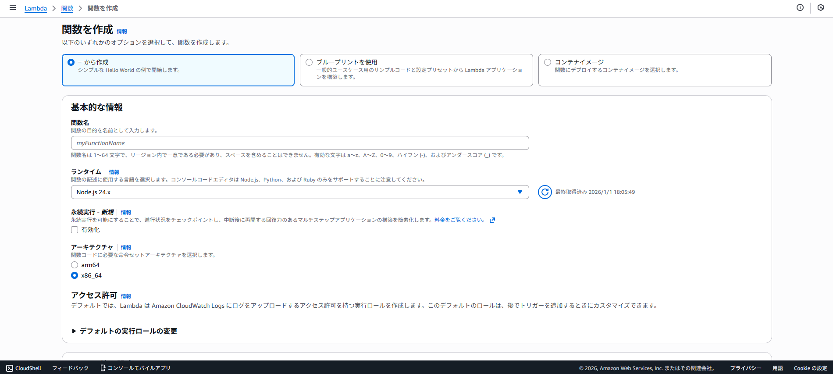
Task: Select x86_64 architecture
Action: tap(75, 275)
